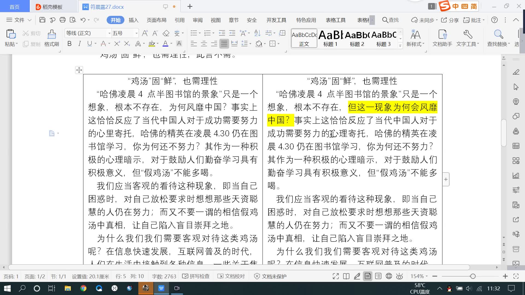
Task: Align paragraph text to the left
Action: pyautogui.click(x=194, y=44)
